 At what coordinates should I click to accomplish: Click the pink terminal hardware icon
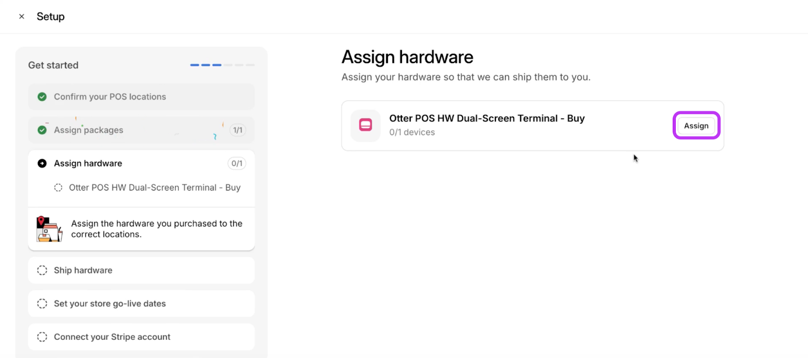click(366, 125)
